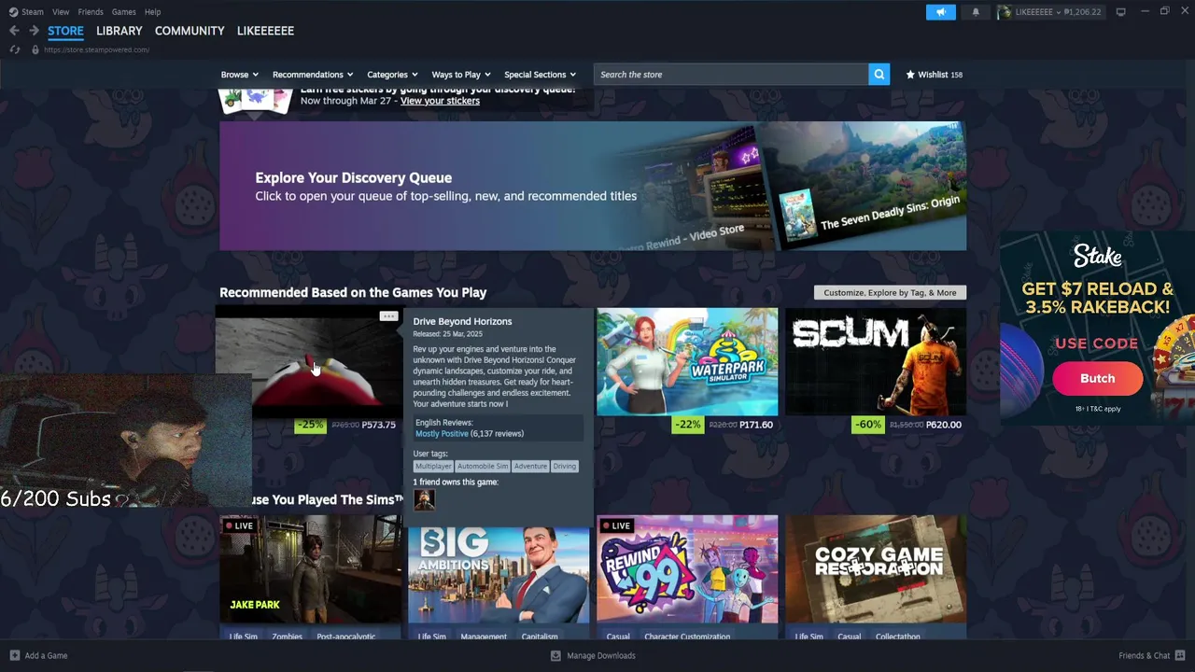Image resolution: width=1195 pixels, height=672 pixels.
Task: Open the Cozy Game Restoration capsule
Action: 876,568
